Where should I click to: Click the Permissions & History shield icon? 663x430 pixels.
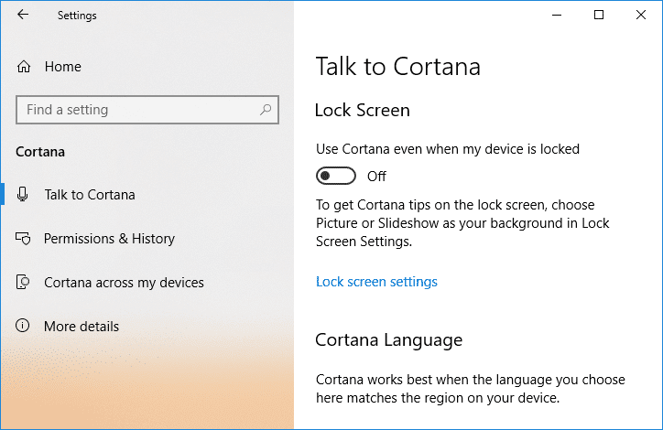[x=23, y=239]
